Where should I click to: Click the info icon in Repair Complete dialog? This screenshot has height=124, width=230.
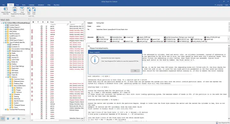tap(95, 60)
